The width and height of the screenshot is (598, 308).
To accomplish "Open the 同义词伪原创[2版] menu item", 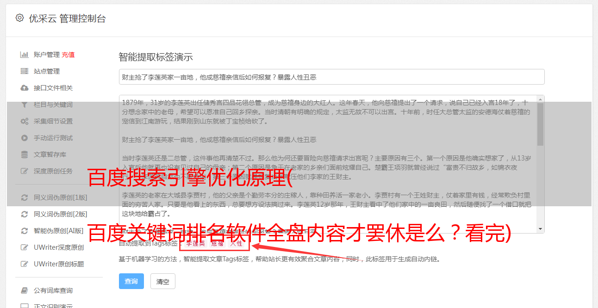I will (59, 214).
